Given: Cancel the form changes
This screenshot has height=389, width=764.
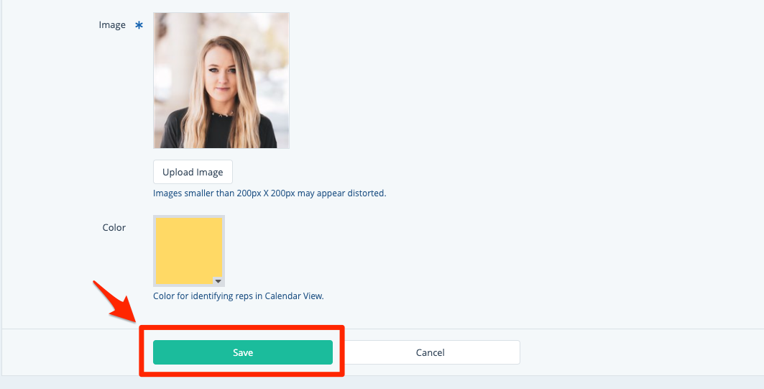Looking at the screenshot, I should tap(431, 352).
